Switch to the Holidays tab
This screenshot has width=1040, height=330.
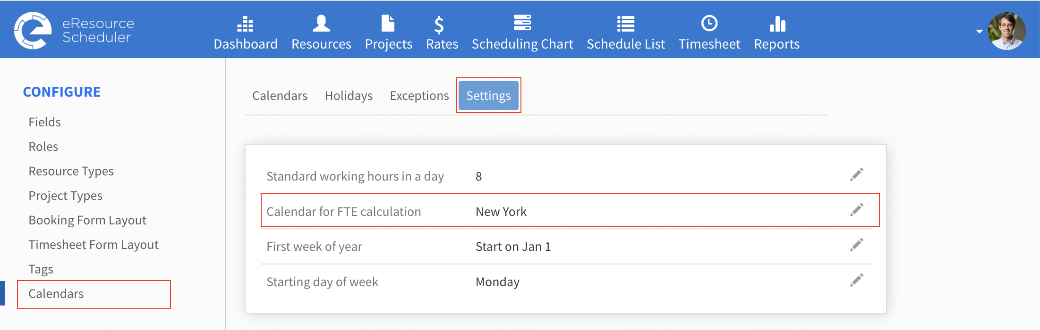tap(349, 96)
